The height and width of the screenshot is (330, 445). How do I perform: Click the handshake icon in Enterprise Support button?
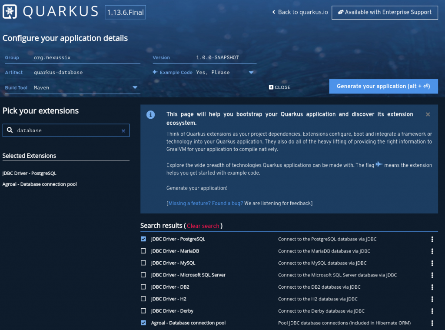tap(341, 12)
